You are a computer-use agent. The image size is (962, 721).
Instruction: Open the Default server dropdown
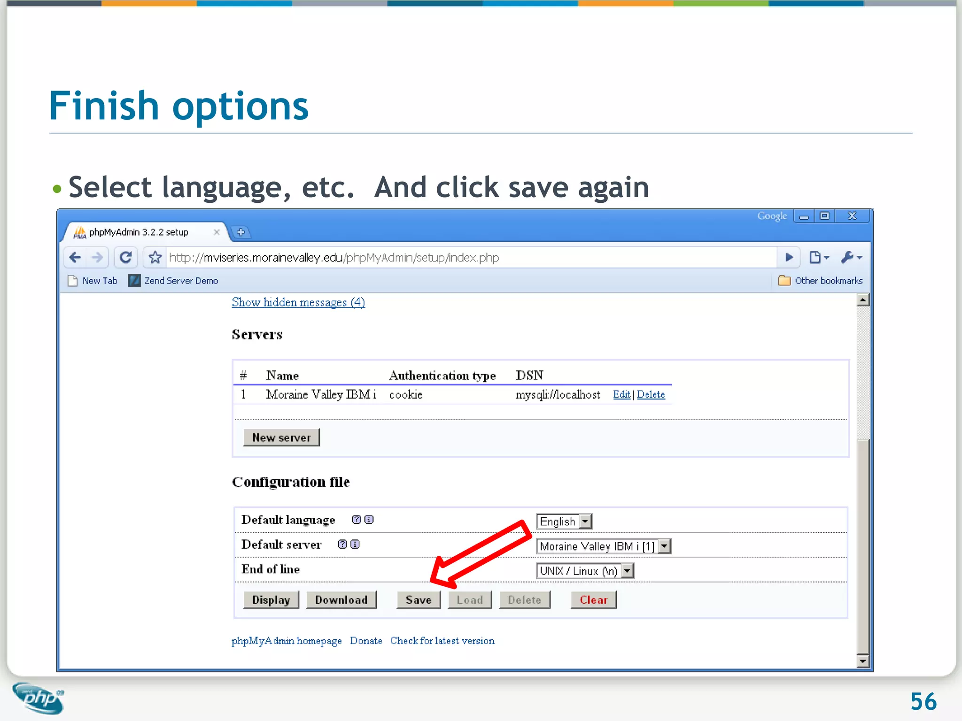pyautogui.click(x=604, y=546)
